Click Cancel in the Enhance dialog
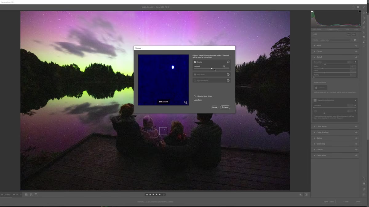The image size is (369, 207). tap(215, 107)
